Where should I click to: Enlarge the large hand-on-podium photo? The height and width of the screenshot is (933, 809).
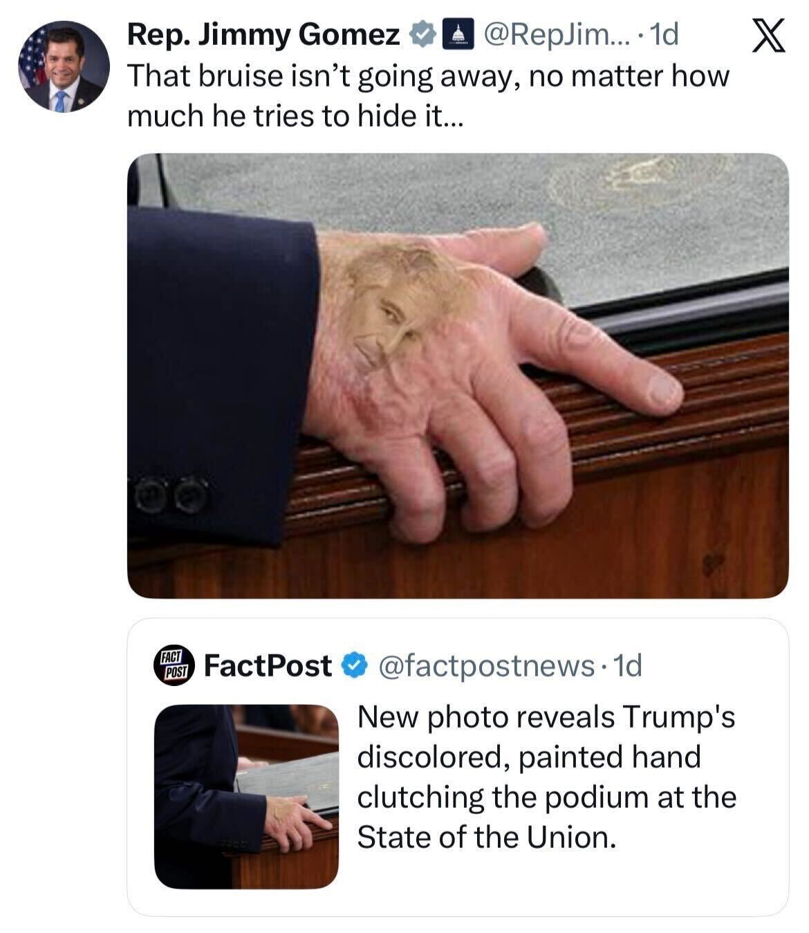click(458, 376)
